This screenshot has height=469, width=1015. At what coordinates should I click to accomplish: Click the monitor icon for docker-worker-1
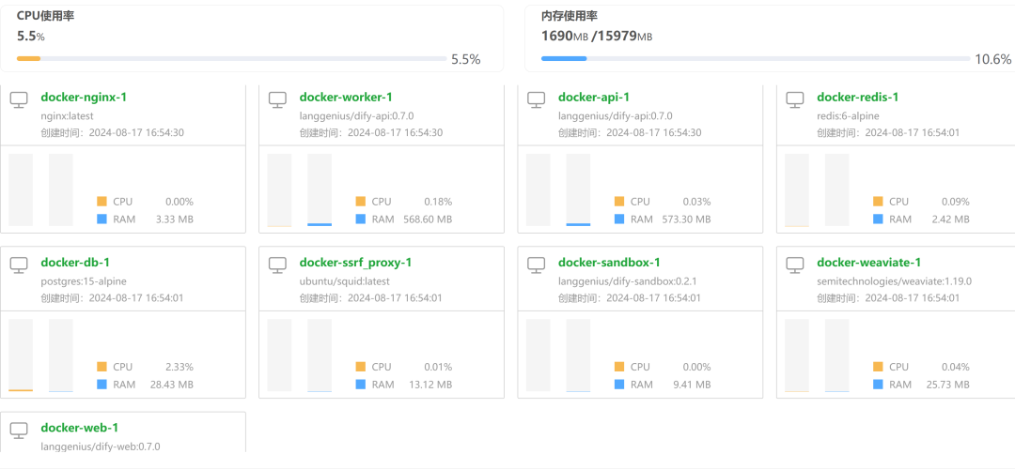(x=277, y=98)
